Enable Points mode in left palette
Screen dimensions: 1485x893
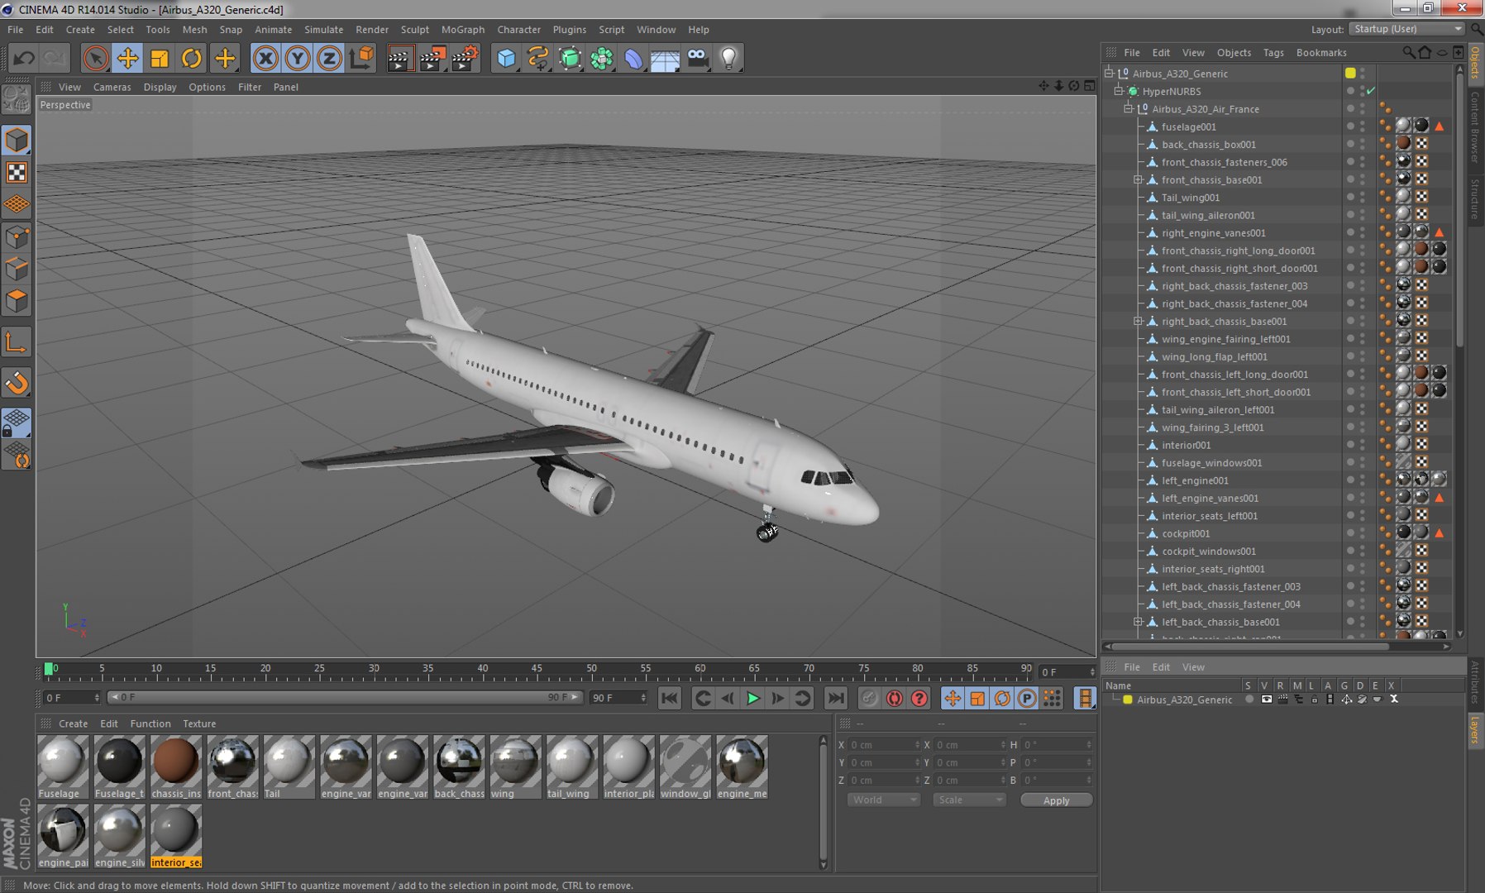coord(17,238)
